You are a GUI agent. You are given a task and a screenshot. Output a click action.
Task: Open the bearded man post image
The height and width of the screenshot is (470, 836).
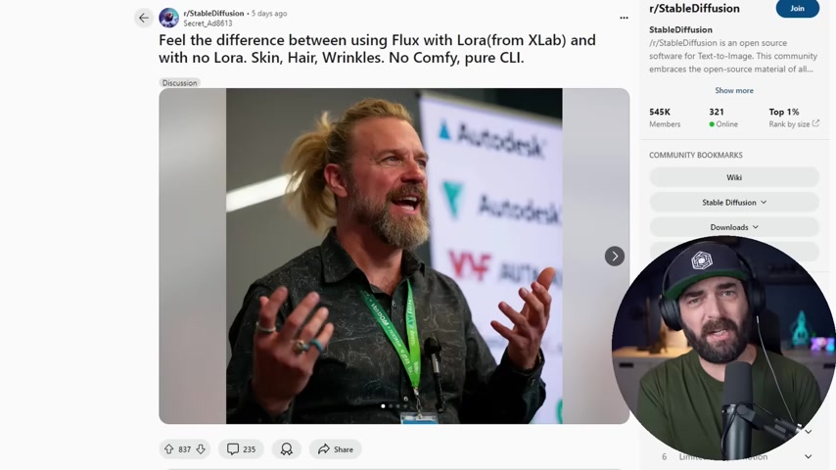click(394, 257)
